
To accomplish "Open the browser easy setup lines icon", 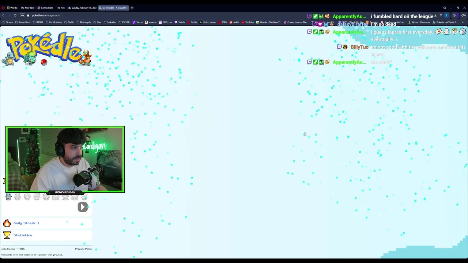I will 441,15.
